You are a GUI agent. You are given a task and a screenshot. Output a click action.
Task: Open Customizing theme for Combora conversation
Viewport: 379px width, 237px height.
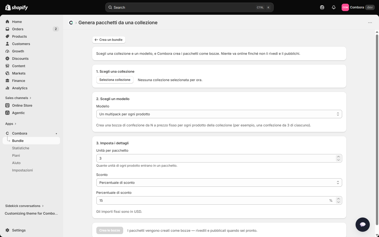pos(31,213)
